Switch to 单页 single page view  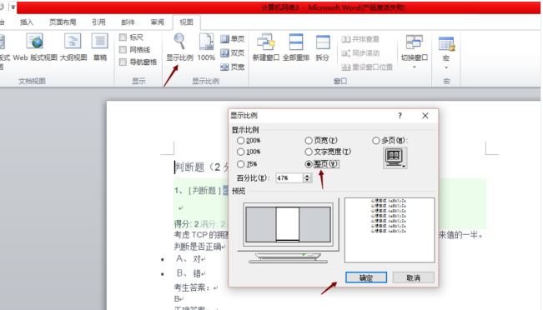[x=233, y=39]
